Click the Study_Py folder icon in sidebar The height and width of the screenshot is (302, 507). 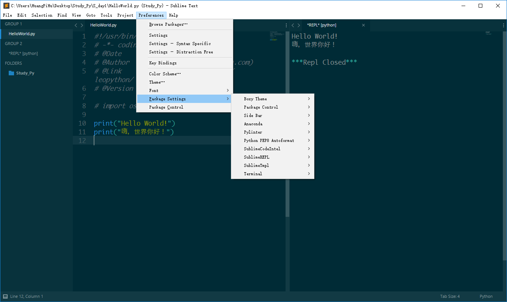point(11,73)
